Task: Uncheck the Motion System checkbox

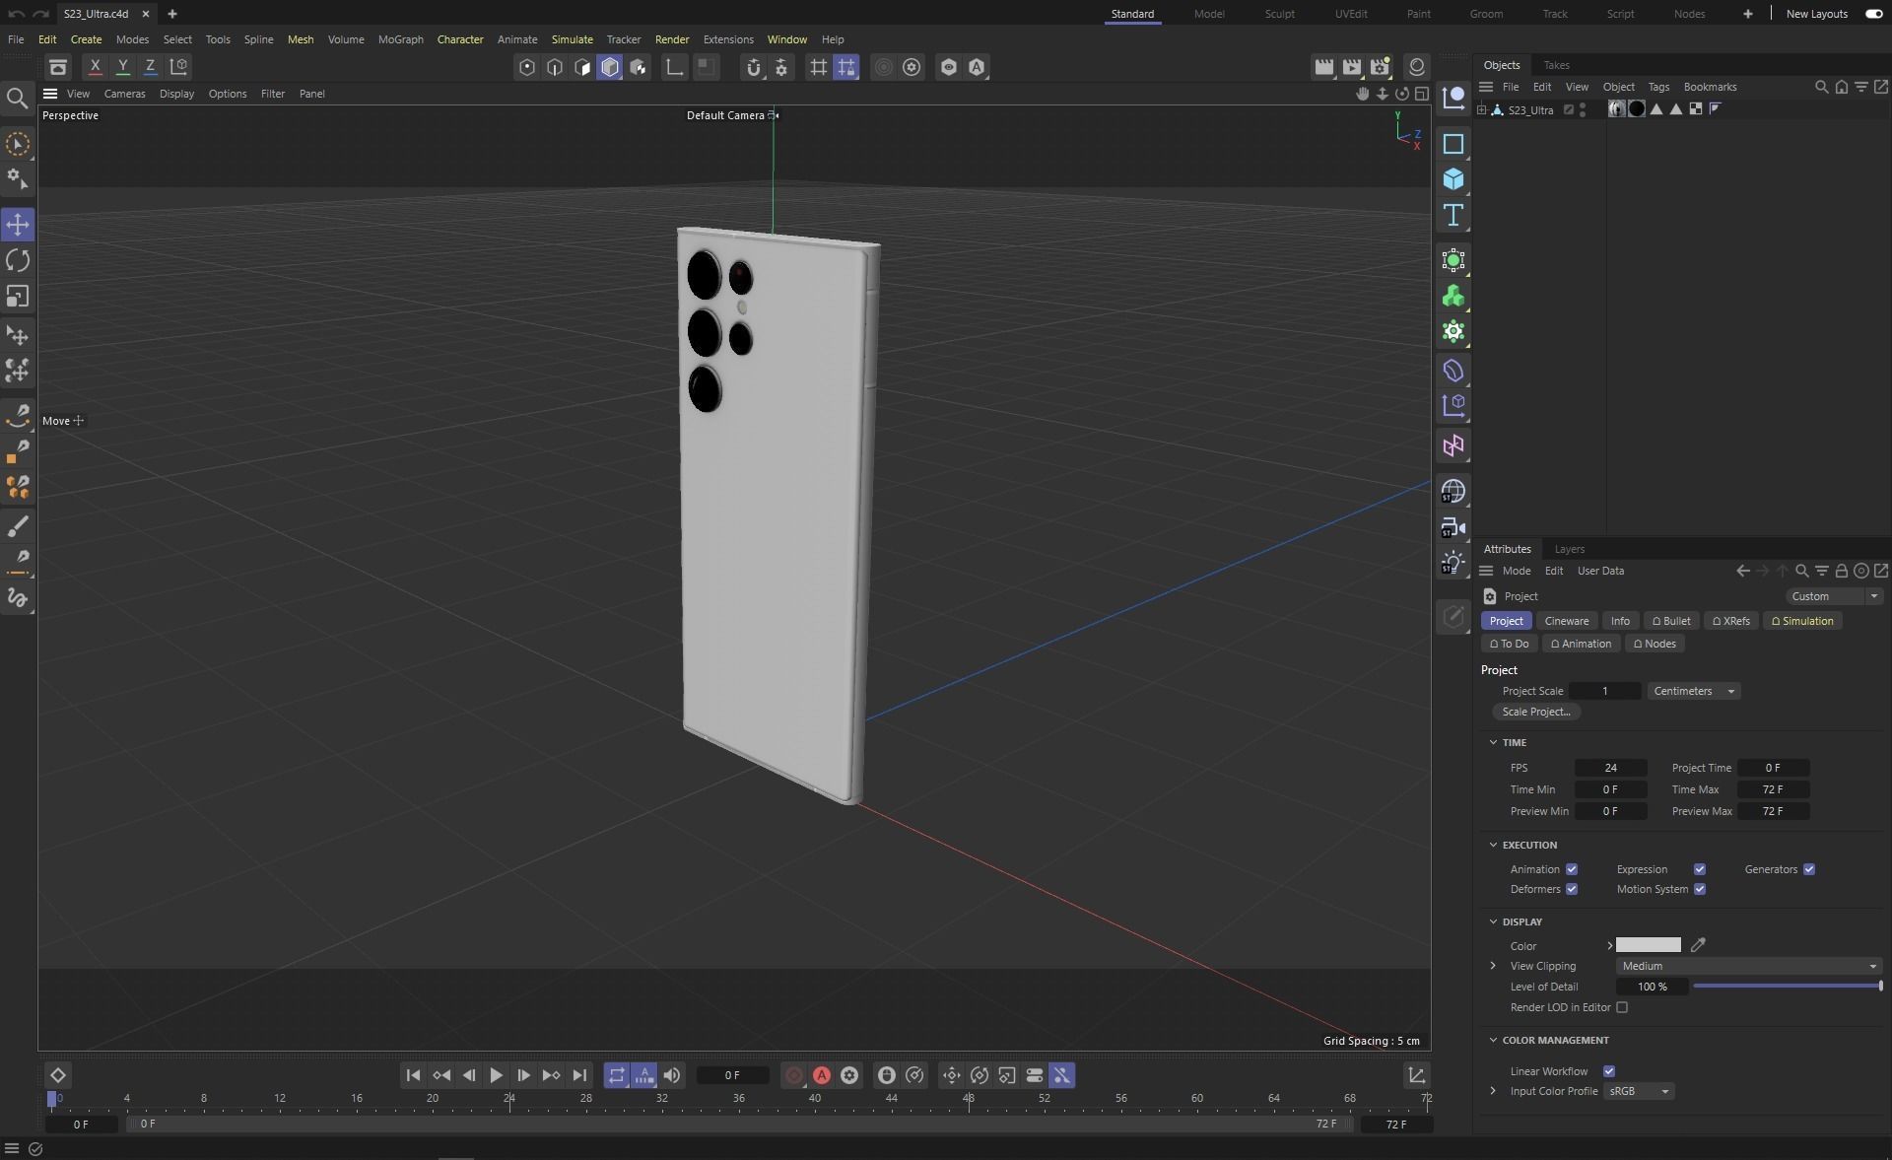Action: click(1700, 889)
